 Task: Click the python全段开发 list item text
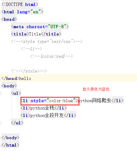(47, 115)
